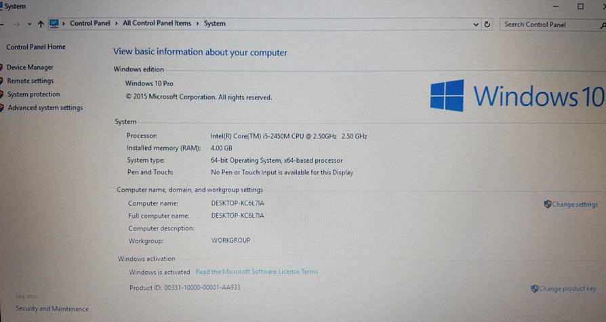Maximize the System window
Image resolution: width=606 pixels, height=322 pixels.
(580, 6)
